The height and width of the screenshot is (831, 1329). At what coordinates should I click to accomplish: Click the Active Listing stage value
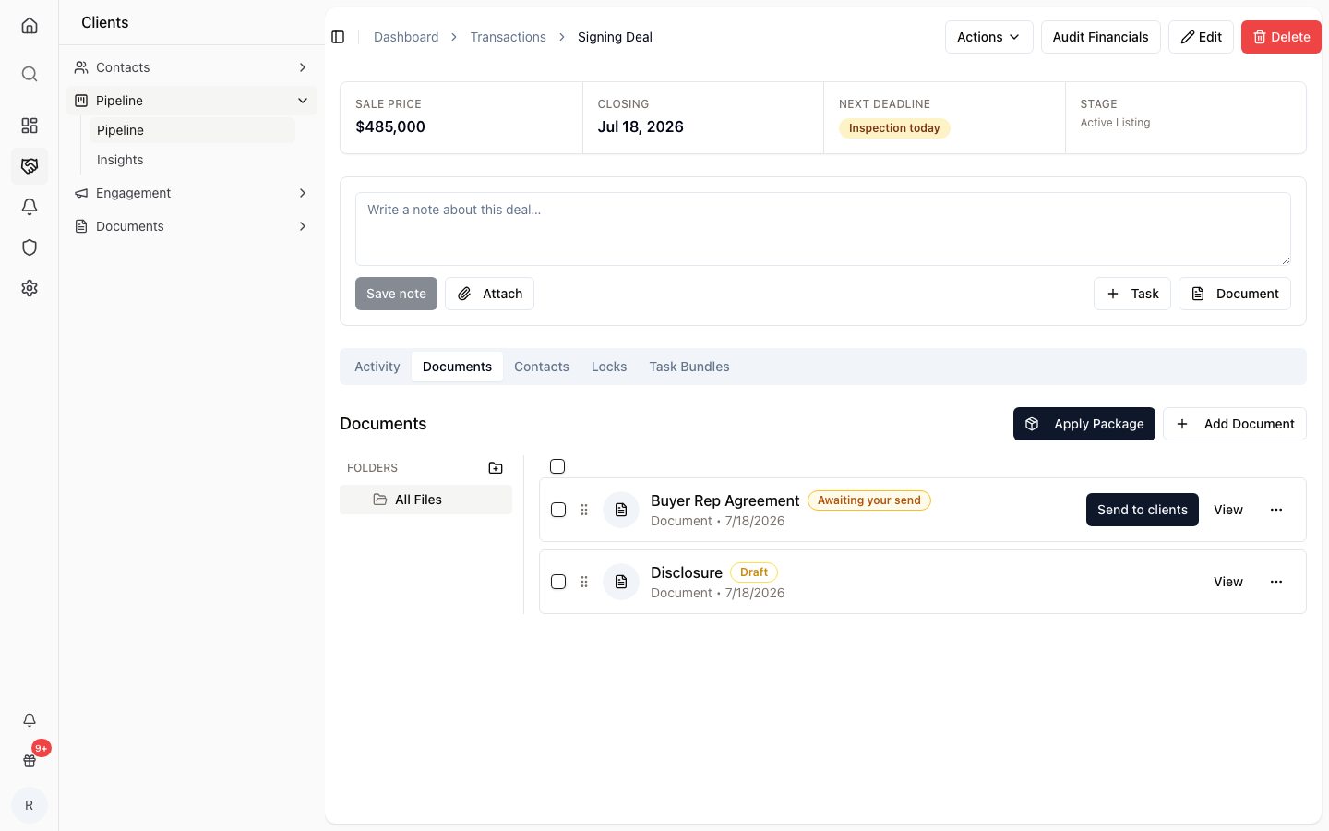1115,123
